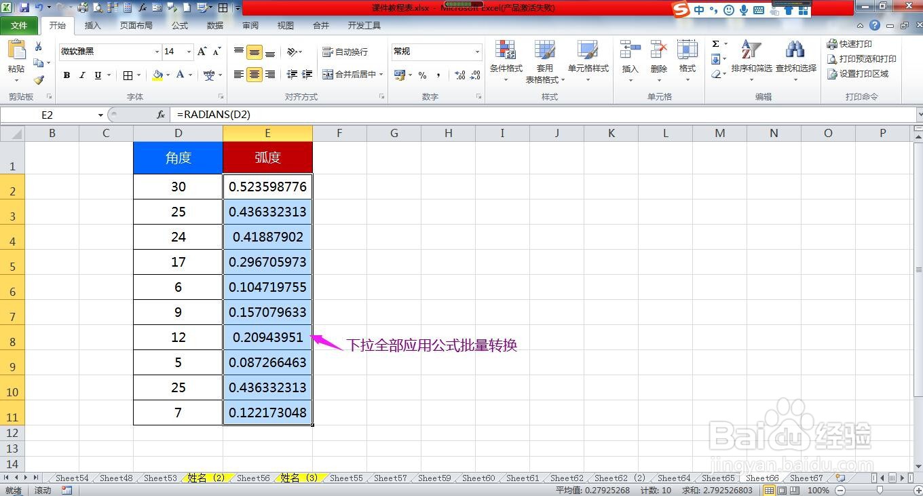Open the 单元格样式 dropdown
Viewport: 923px width, 496px height.
[588, 61]
